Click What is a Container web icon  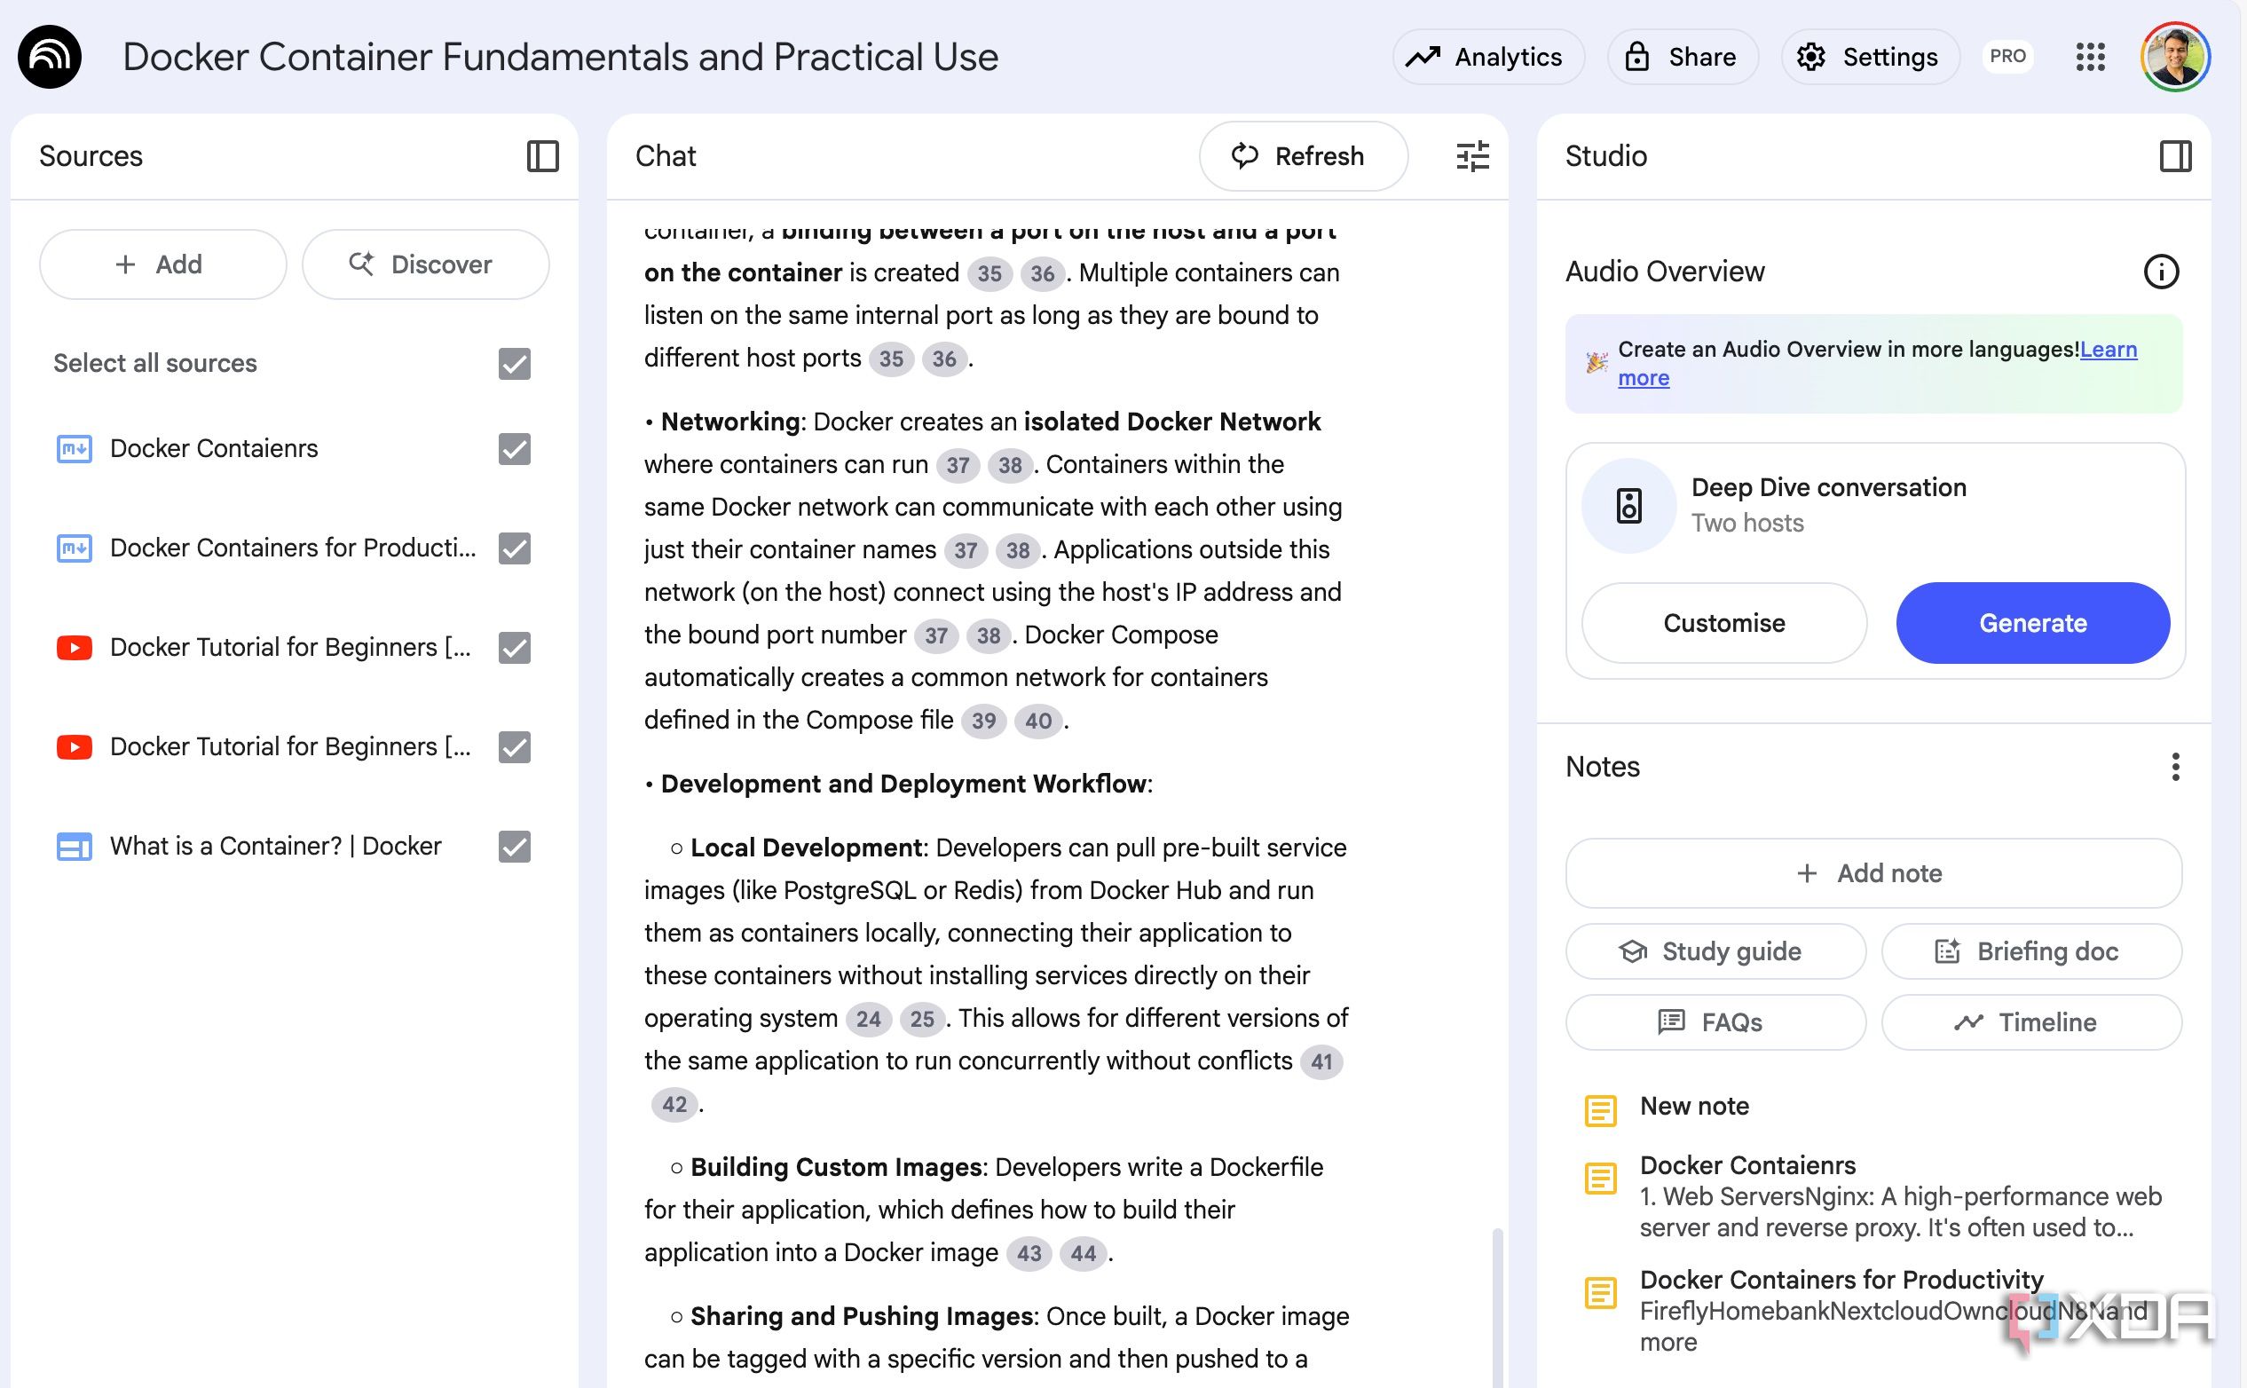coord(75,847)
